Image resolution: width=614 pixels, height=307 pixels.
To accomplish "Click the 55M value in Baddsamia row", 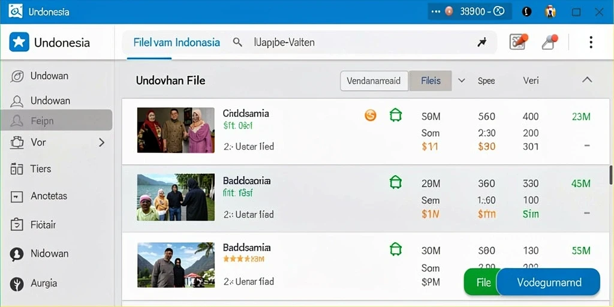I will 581,250.
